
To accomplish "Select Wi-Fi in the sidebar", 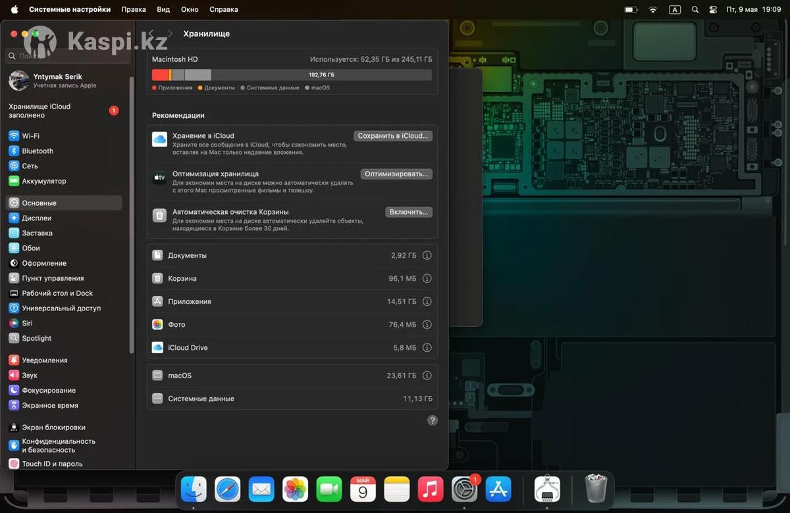I will (64, 136).
